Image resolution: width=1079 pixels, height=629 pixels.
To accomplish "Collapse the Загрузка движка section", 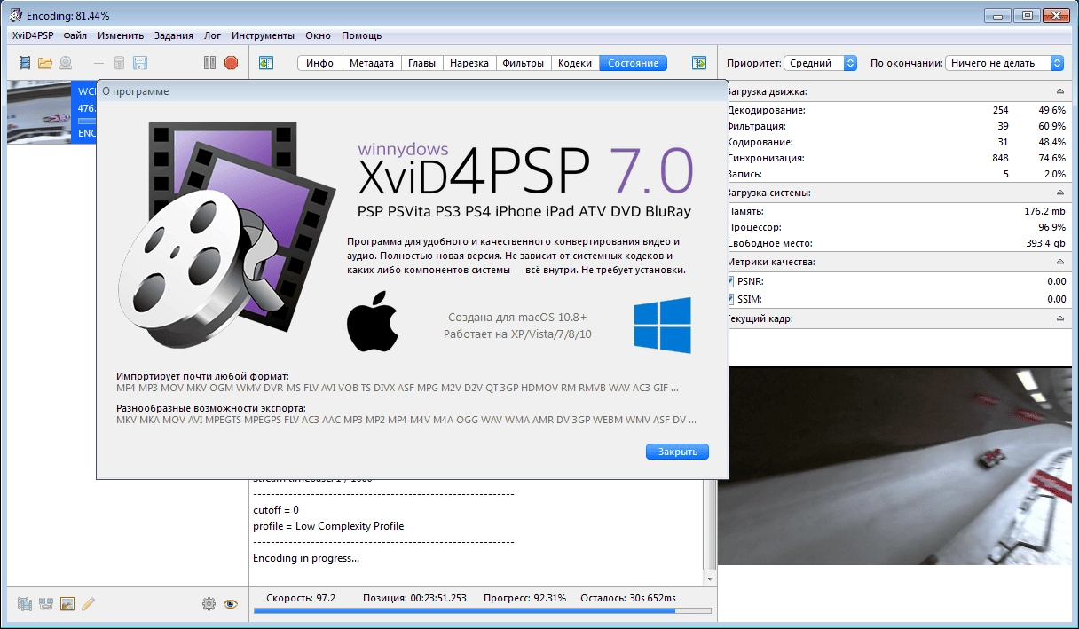I will pyautogui.click(x=1059, y=91).
